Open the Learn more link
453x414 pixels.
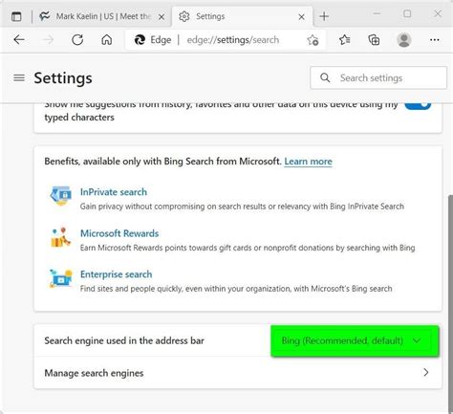(308, 162)
